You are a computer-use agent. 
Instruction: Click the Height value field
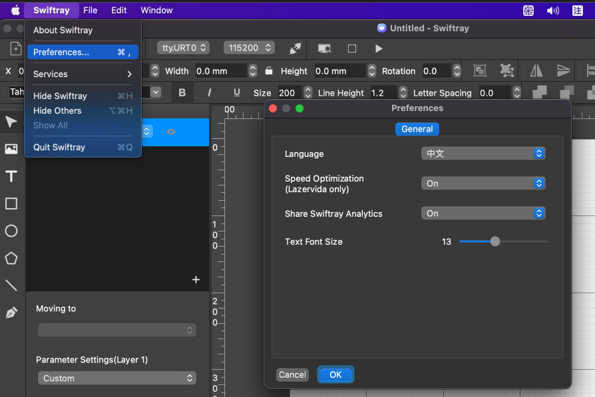coord(340,71)
